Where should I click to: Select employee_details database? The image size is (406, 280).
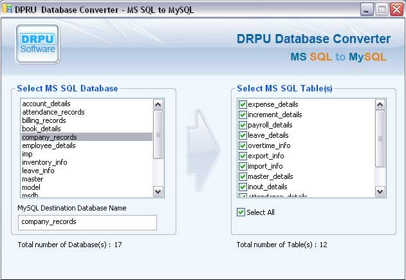coord(87,145)
